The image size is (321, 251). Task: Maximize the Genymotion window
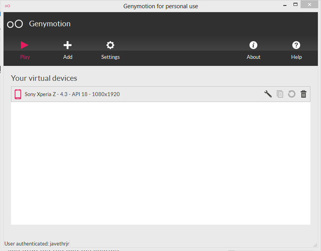click(x=295, y=4)
